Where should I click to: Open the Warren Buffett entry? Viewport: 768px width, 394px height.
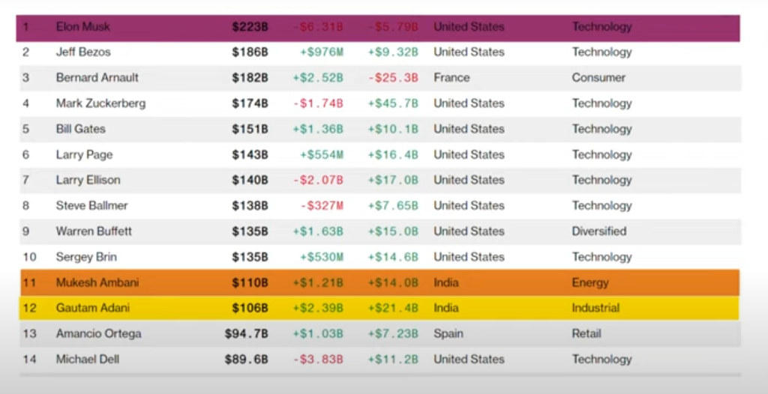94,231
